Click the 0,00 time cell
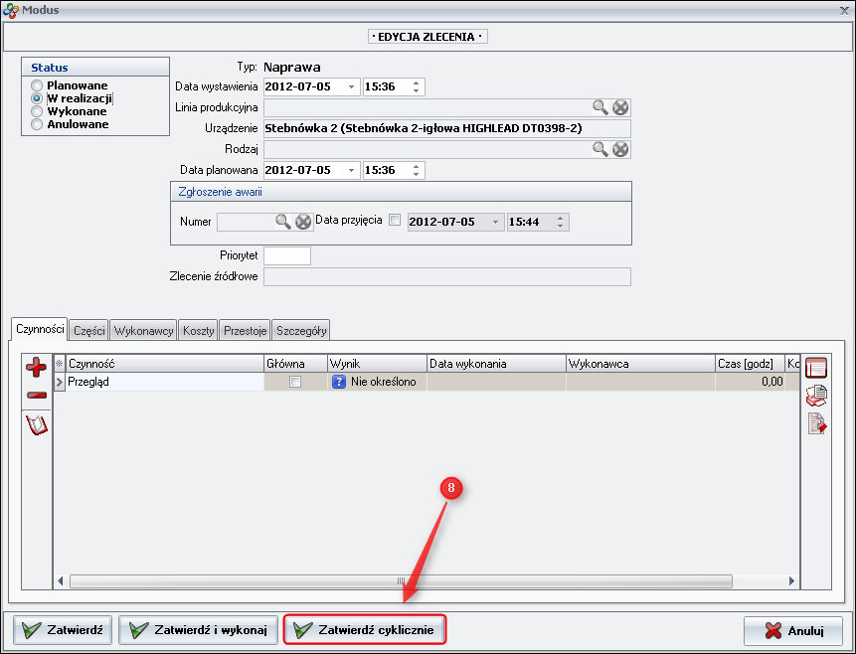The image size is (856, 654). pyautogui.click(x=750, y=382)
